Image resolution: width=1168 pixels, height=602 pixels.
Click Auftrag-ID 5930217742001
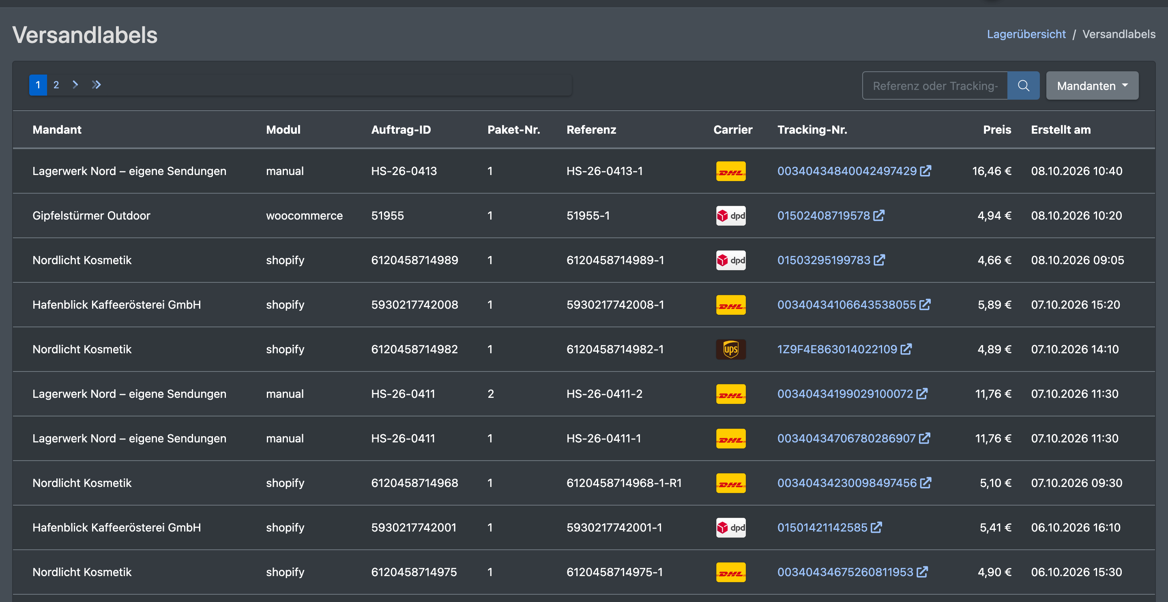(x=414, y=528)
